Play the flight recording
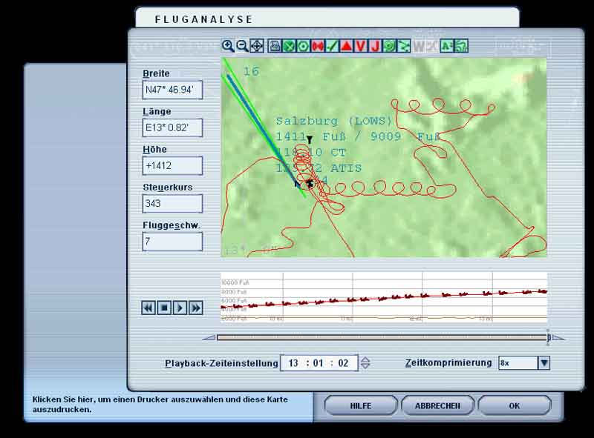This screenshot has width=594, height=438. tap(180, 308)
